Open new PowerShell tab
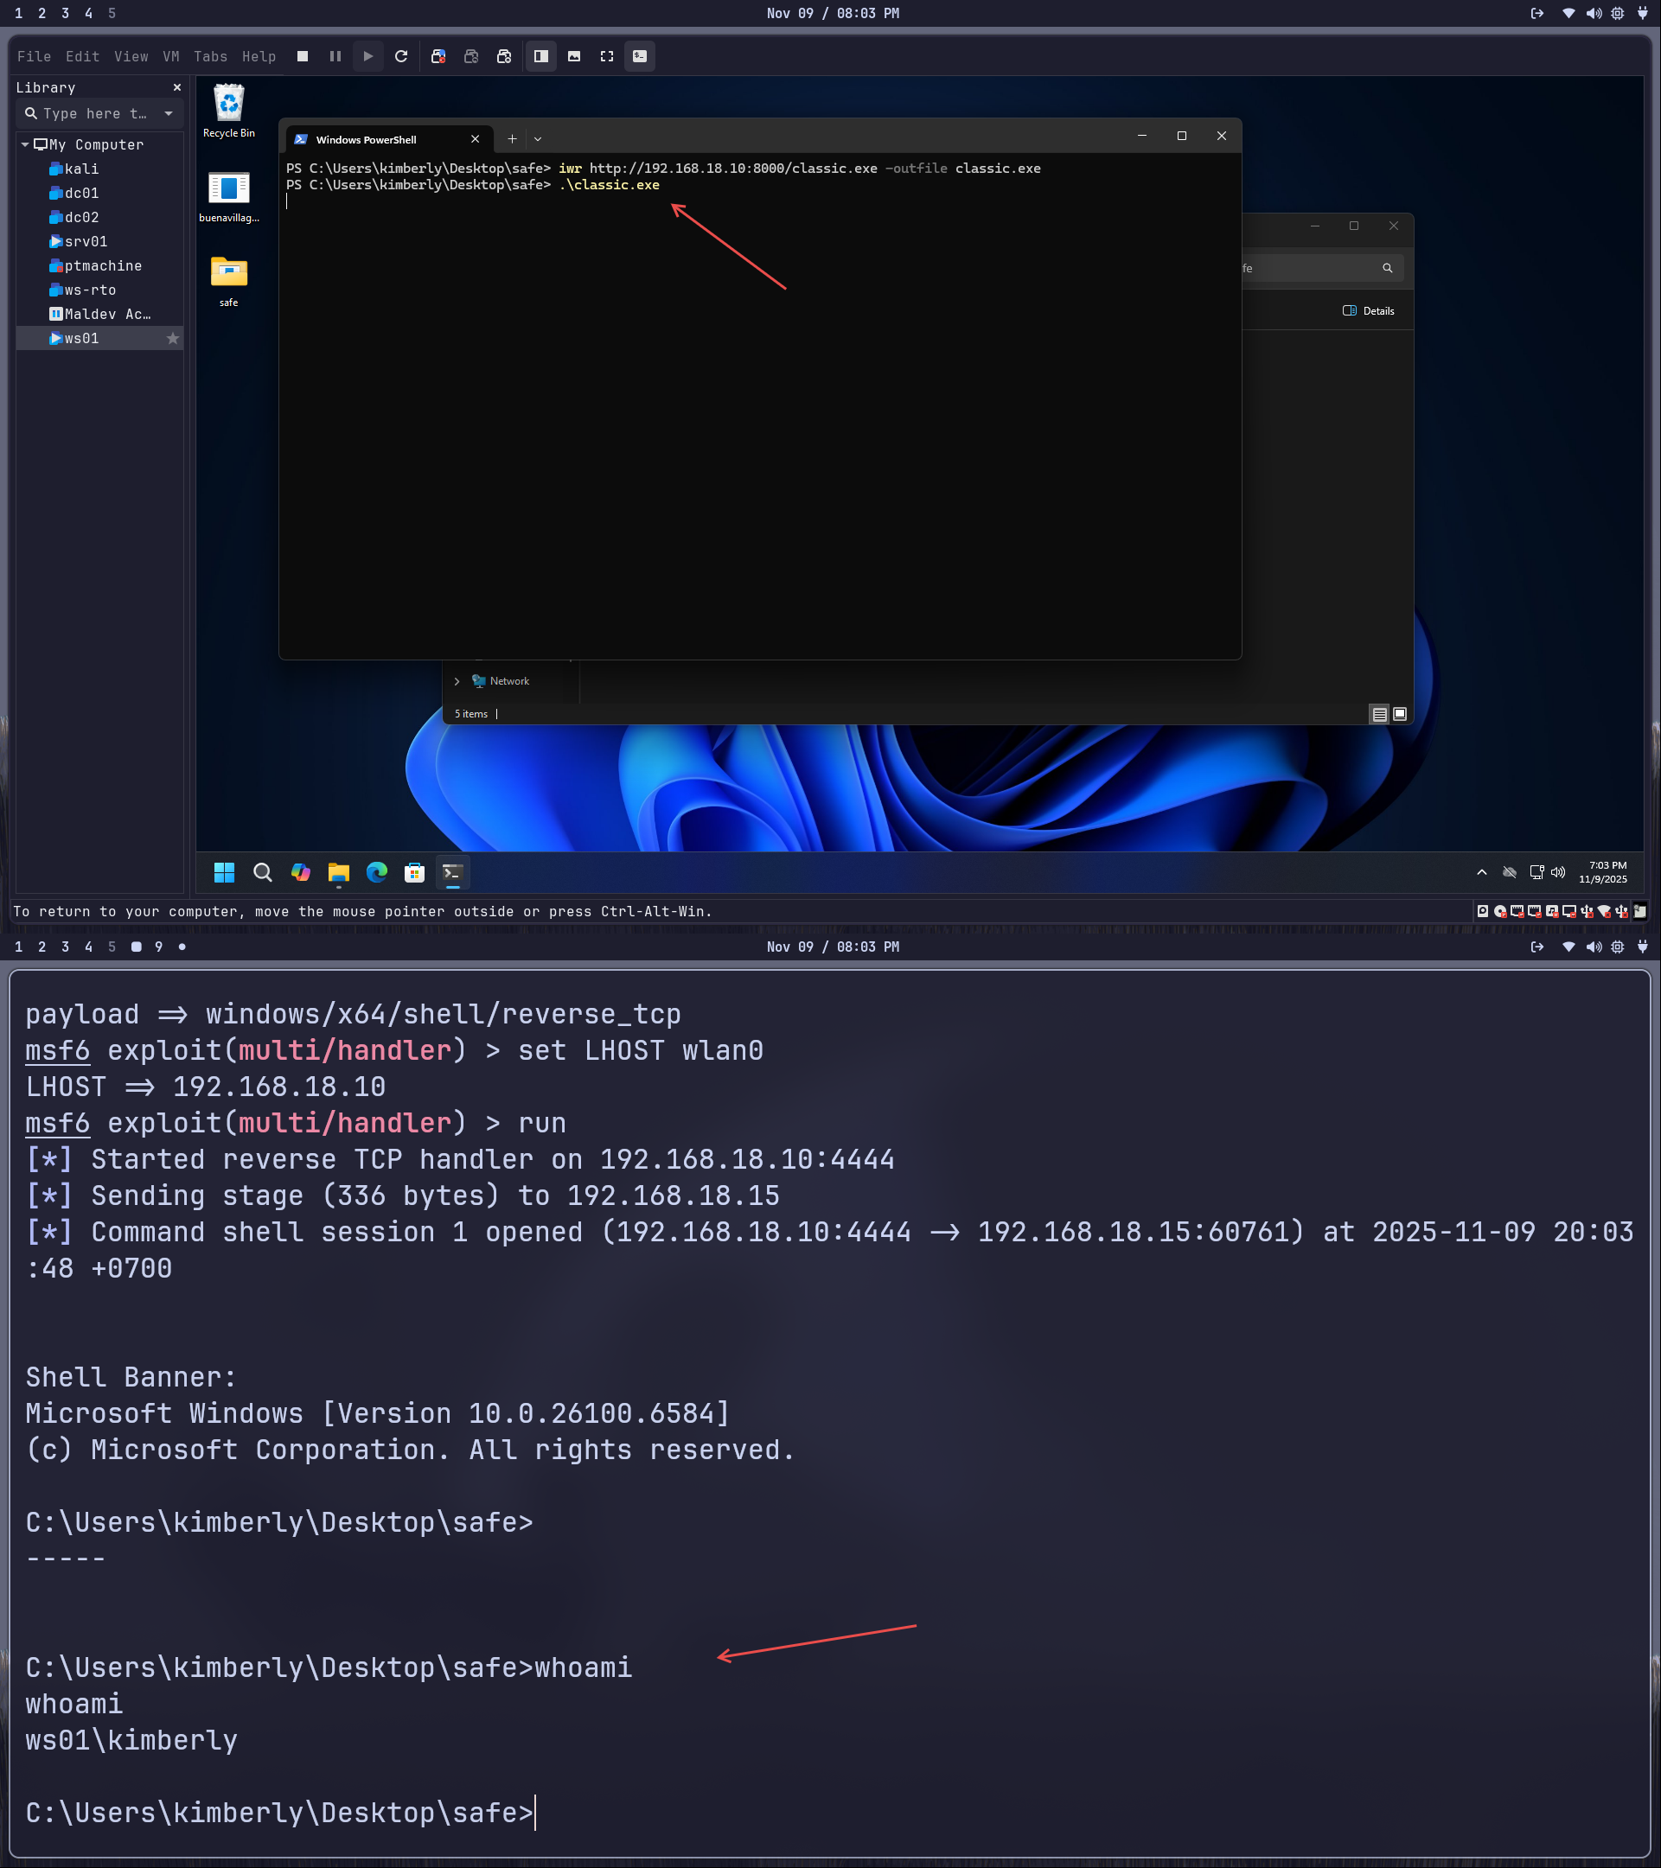 coord(512,139)
